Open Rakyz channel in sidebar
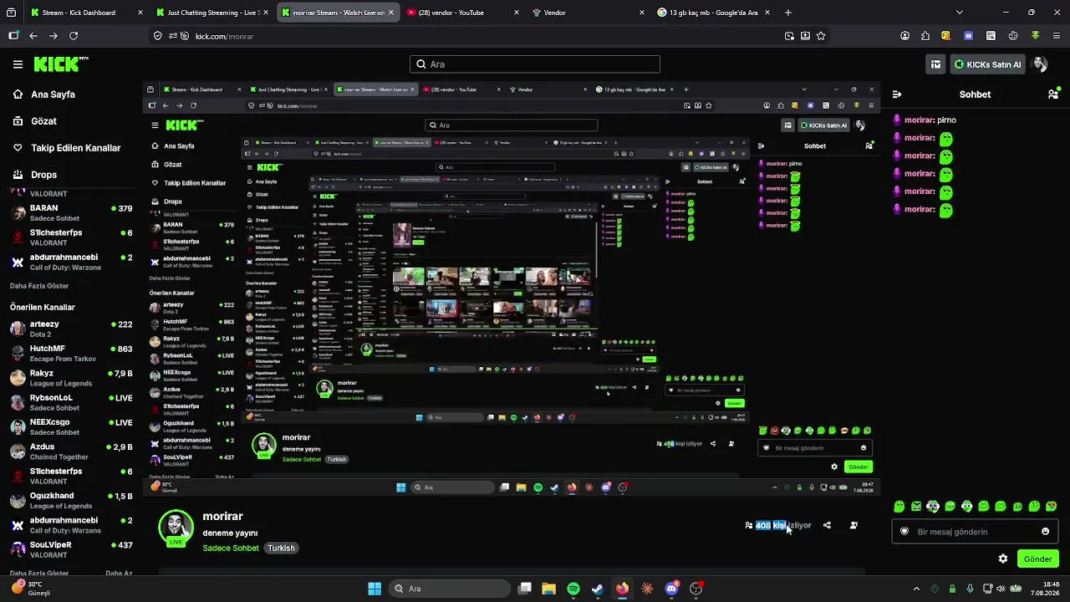The image size is (1070, 602). click(71, 378)
